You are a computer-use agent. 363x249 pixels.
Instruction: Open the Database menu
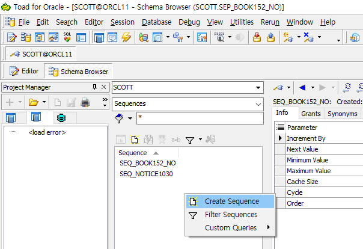click(156, 22)
